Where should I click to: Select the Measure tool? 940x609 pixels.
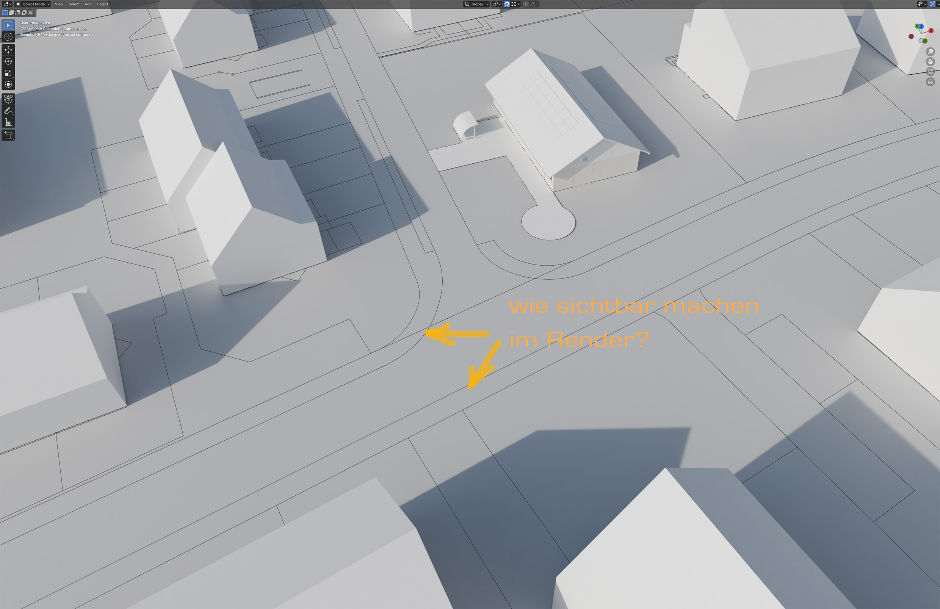(x=8, y=122)
